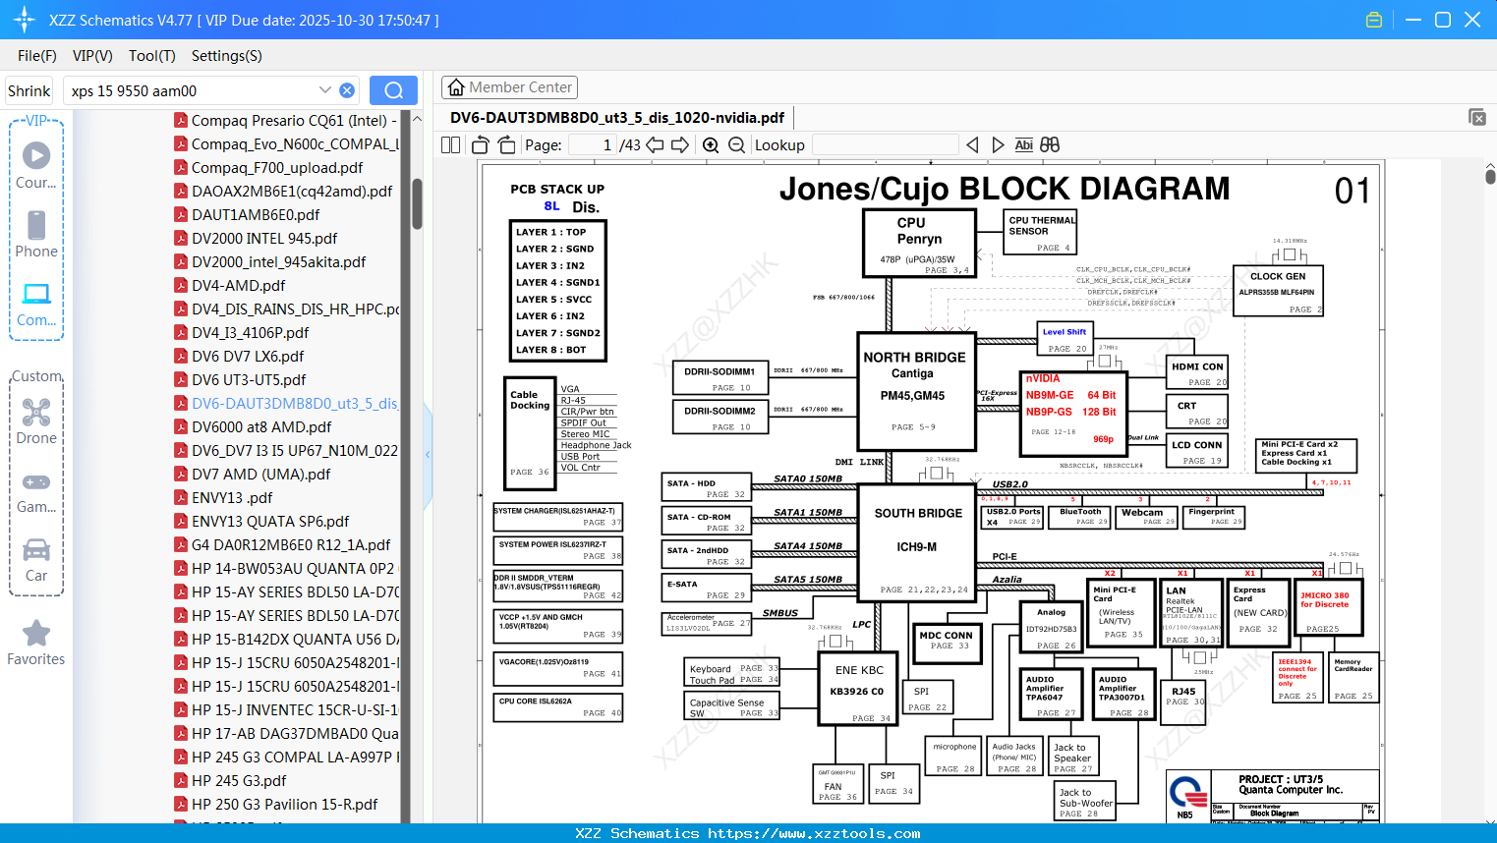The image size is (1497, 843).
Task: Open the VIP(V) menu
Action: pyautogui.click(x=92, y=56)
